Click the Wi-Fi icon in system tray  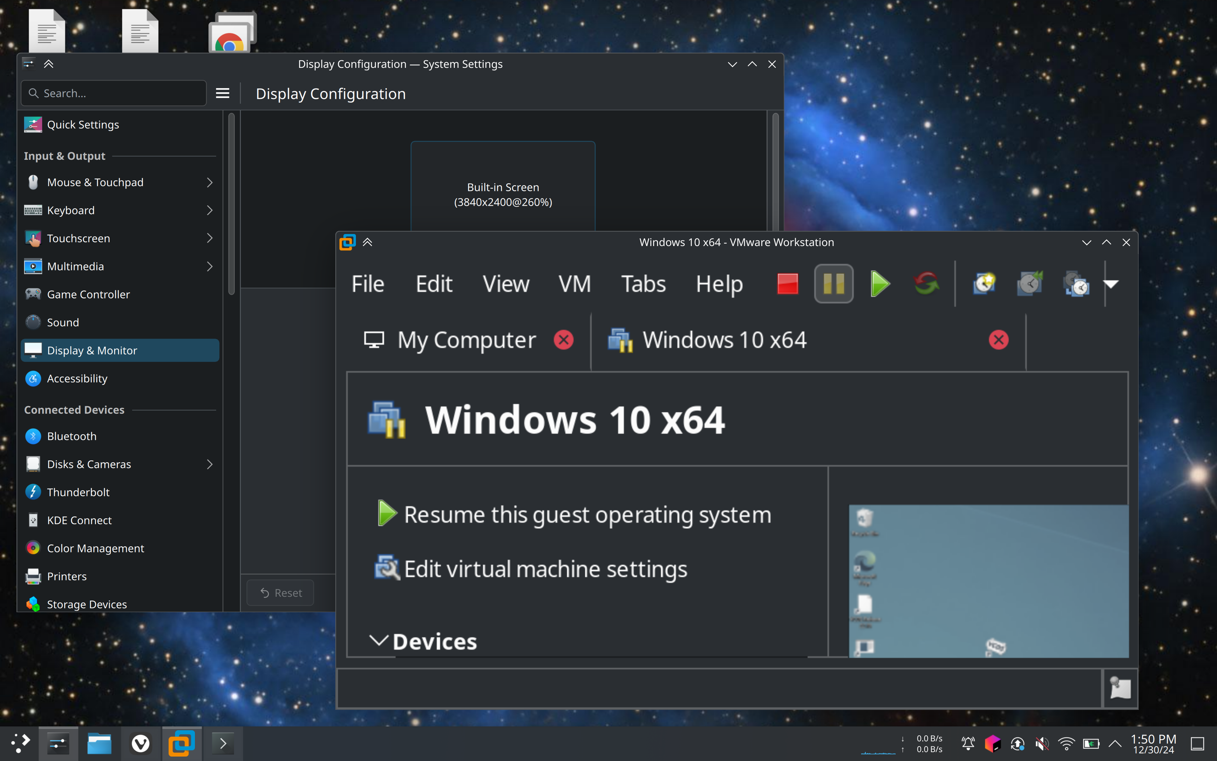tap(1066, 743)
